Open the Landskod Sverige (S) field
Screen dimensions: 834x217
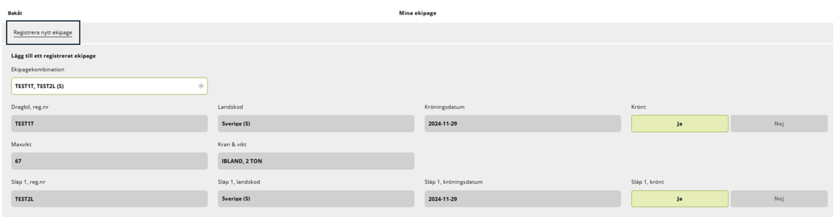316,124
